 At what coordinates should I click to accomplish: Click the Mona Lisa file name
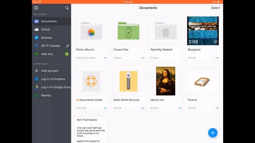click(x=157, y=100)
